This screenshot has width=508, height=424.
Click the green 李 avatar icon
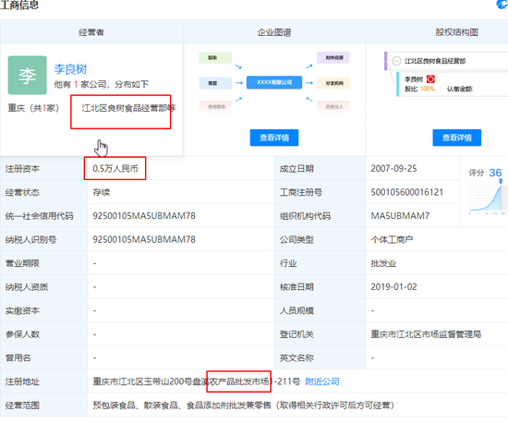(x=27, y=75)
